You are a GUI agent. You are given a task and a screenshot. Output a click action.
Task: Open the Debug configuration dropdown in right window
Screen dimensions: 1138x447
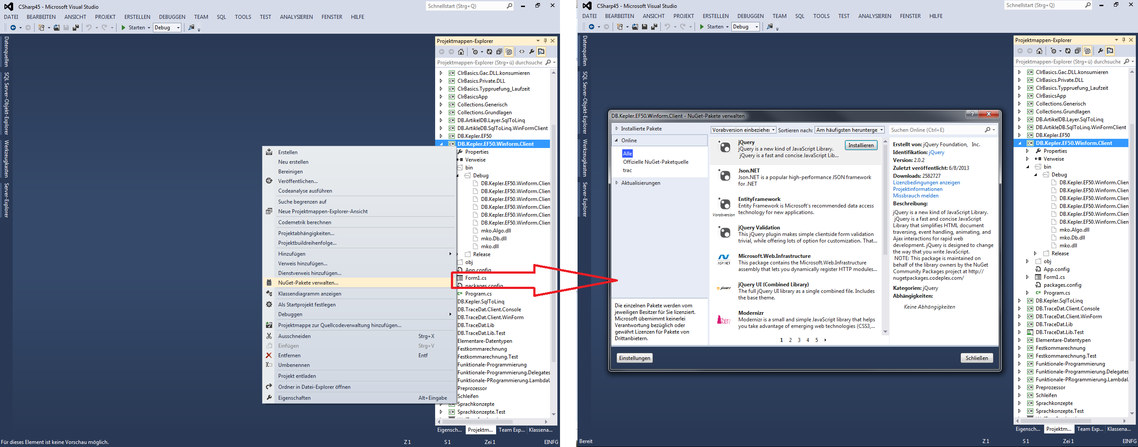coord(746,26)
